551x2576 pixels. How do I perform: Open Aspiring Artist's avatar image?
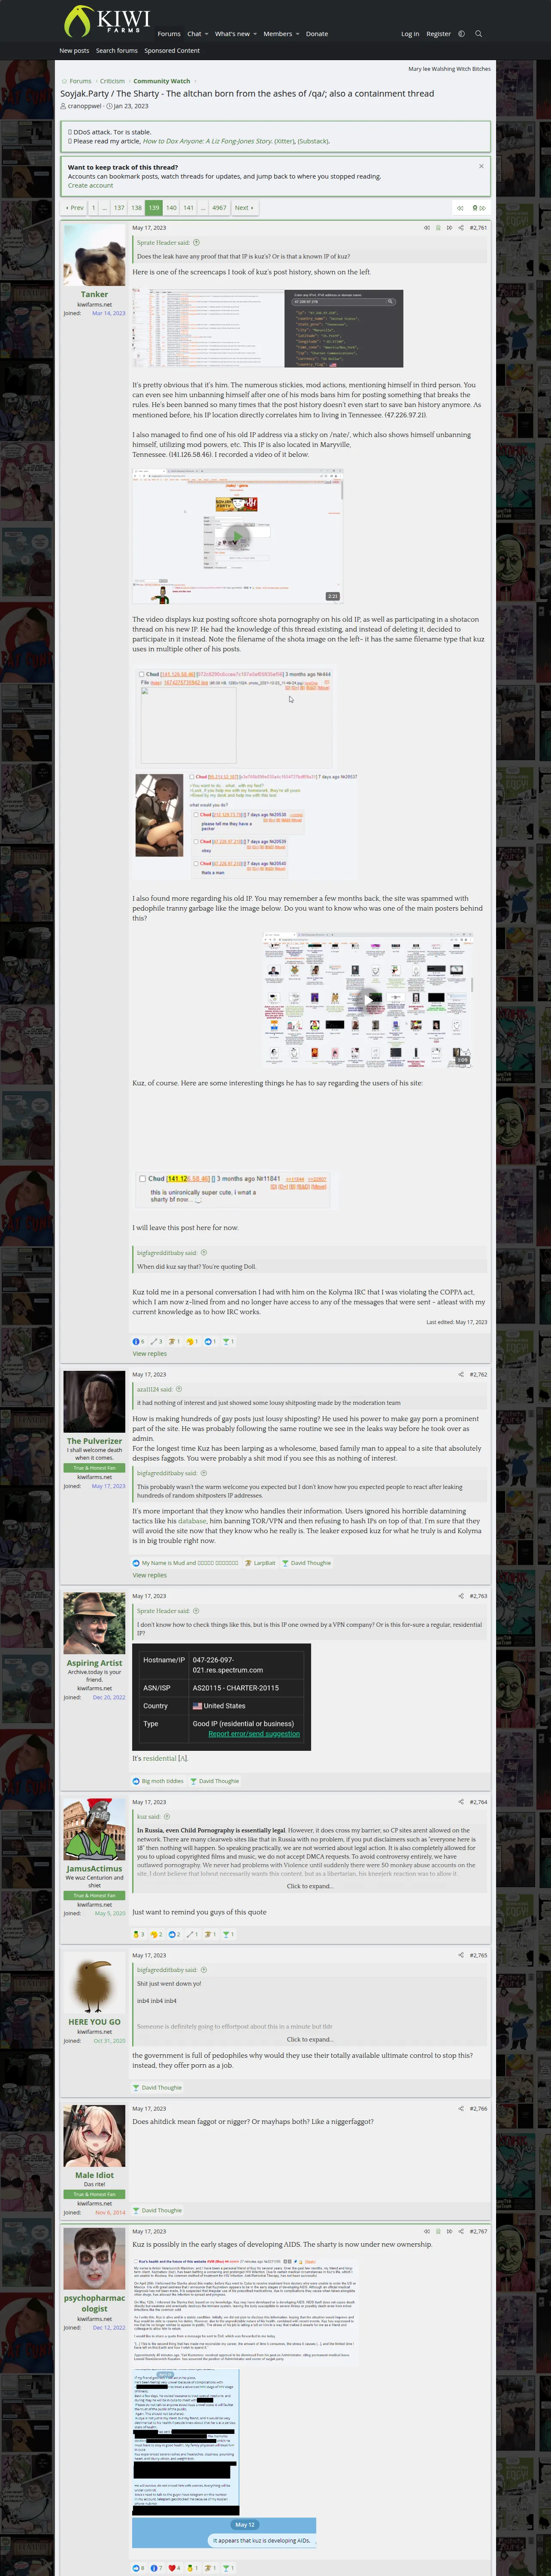tap(94, 1623)
